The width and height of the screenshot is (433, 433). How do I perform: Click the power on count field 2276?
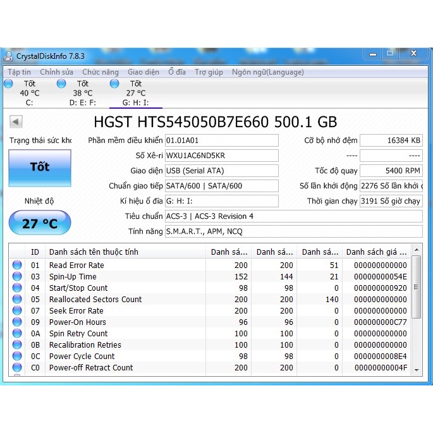391,186
